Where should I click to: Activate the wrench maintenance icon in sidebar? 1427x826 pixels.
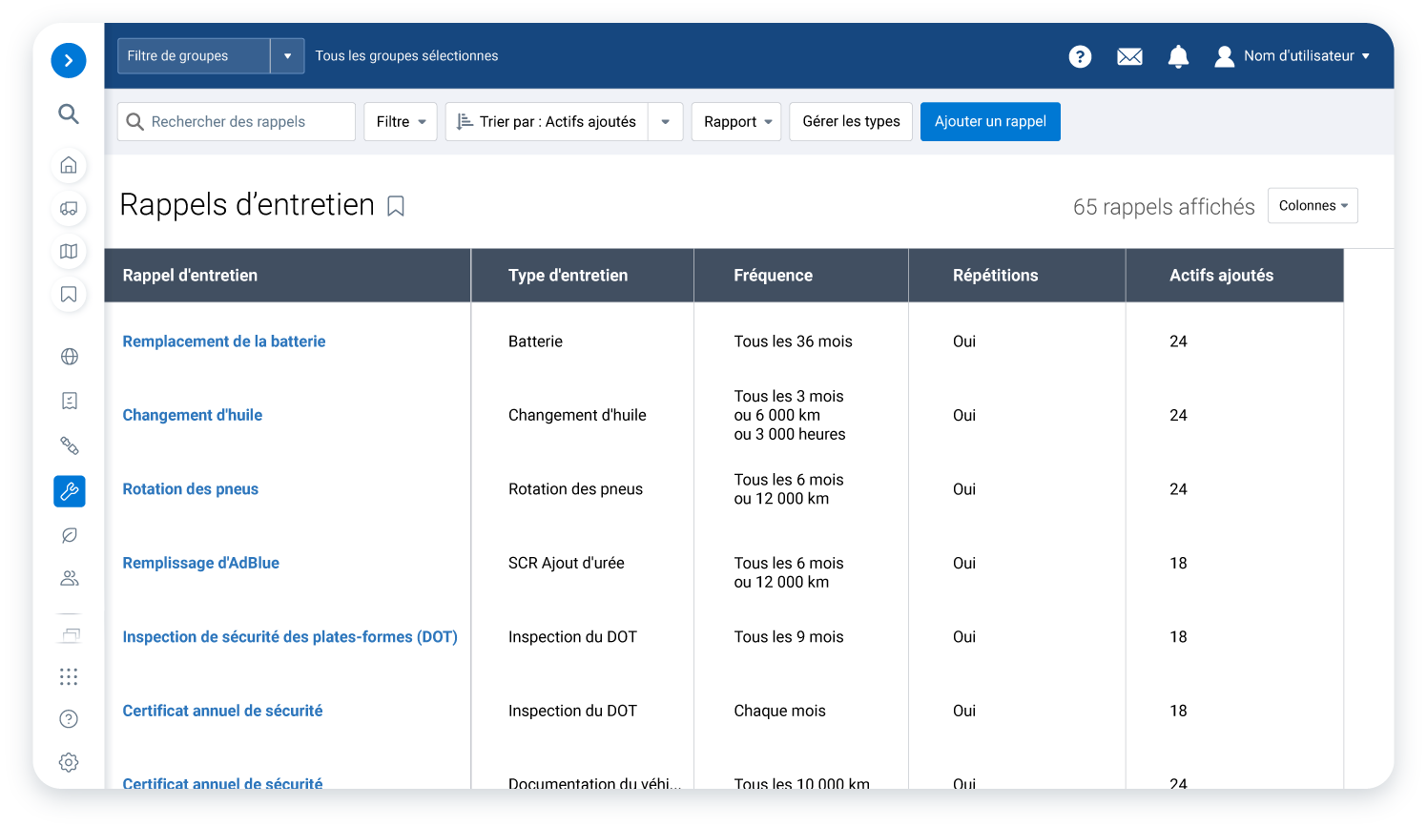68,491
